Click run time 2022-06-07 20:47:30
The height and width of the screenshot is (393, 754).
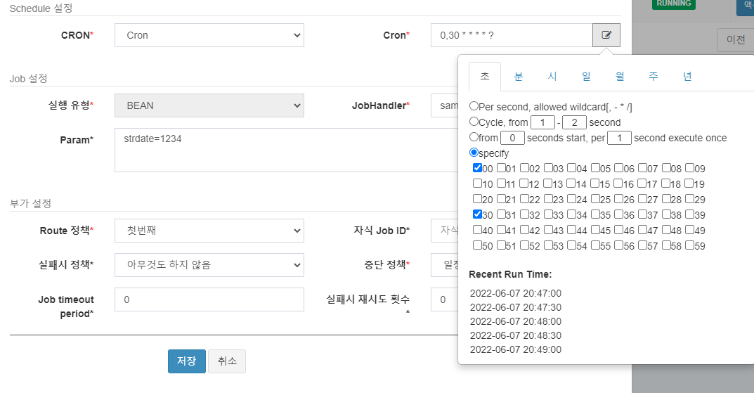click(x=516, y=307)
